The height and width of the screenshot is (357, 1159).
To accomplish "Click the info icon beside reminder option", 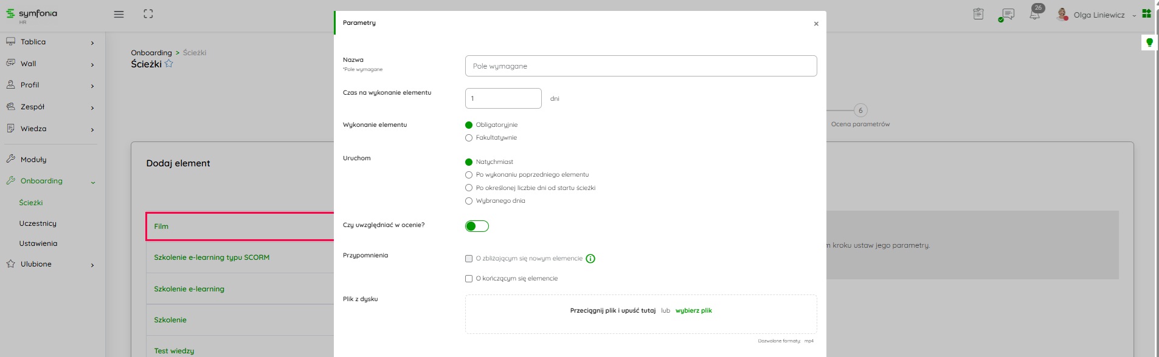I will (590, 259).
